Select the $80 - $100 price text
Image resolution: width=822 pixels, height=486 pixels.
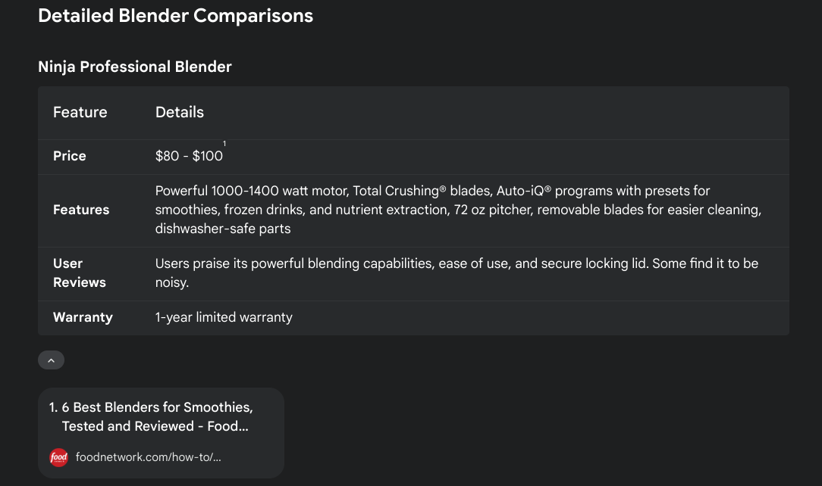coord(189,156)
